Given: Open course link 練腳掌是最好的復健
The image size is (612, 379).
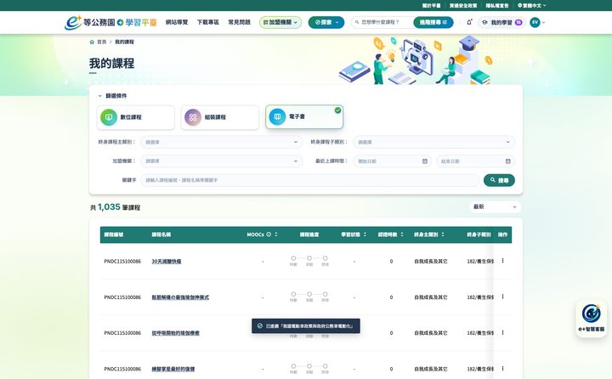Looking at the screenshot, I should point(173,369).
